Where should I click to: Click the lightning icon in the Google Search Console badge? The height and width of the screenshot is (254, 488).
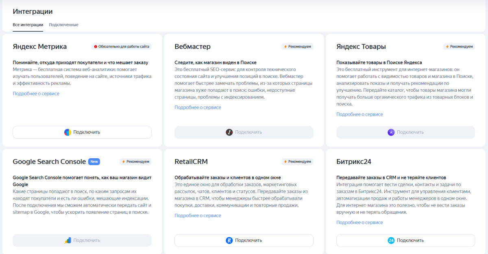click(123, 161)
